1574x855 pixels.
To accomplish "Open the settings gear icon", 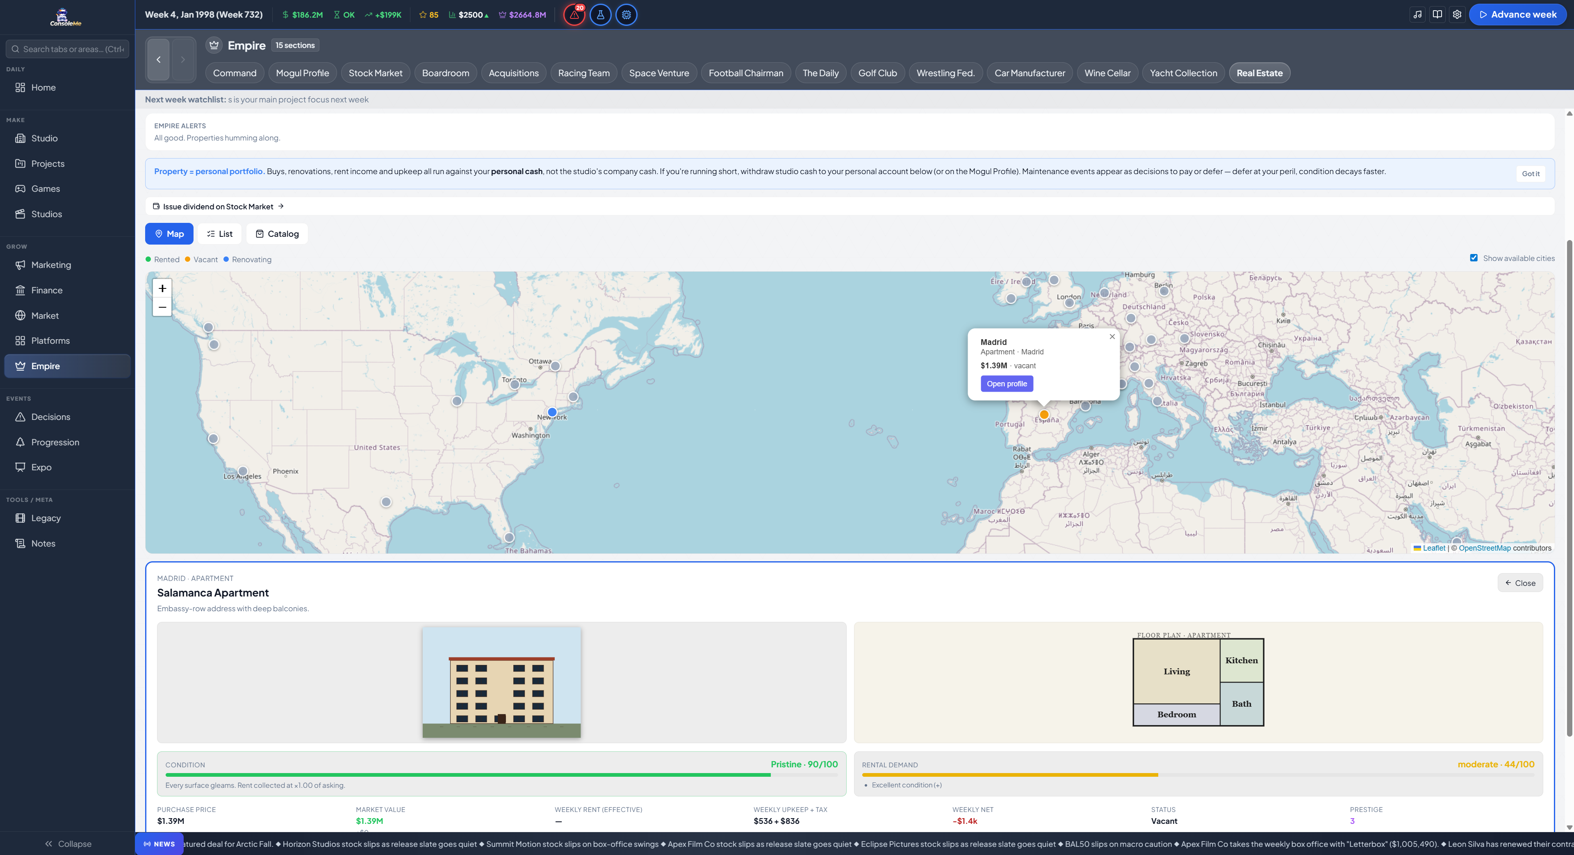I will click(1457, 15).
